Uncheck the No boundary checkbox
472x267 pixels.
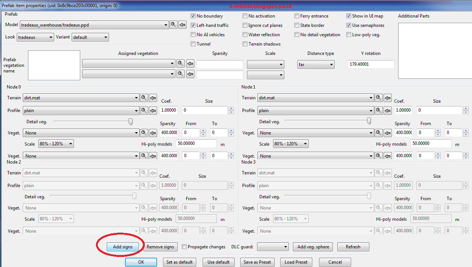[193, 16]
